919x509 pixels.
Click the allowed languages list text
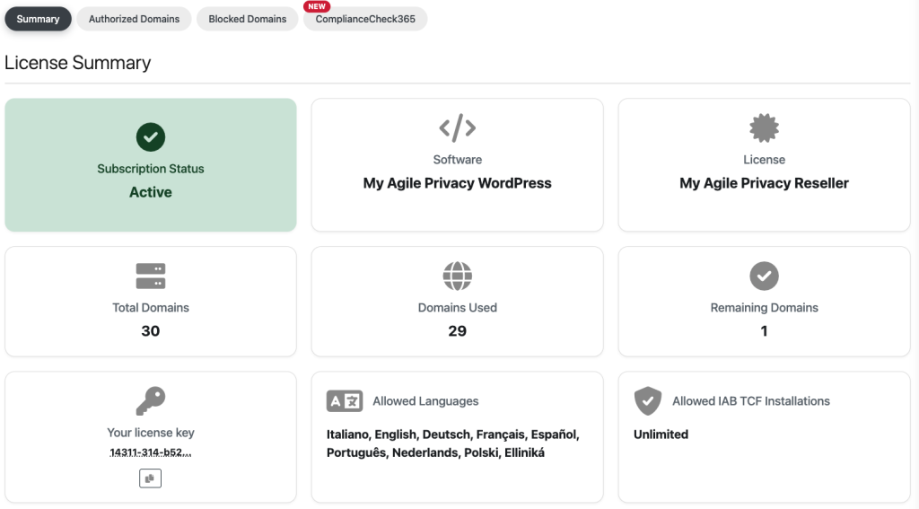(x=453, y=443)
